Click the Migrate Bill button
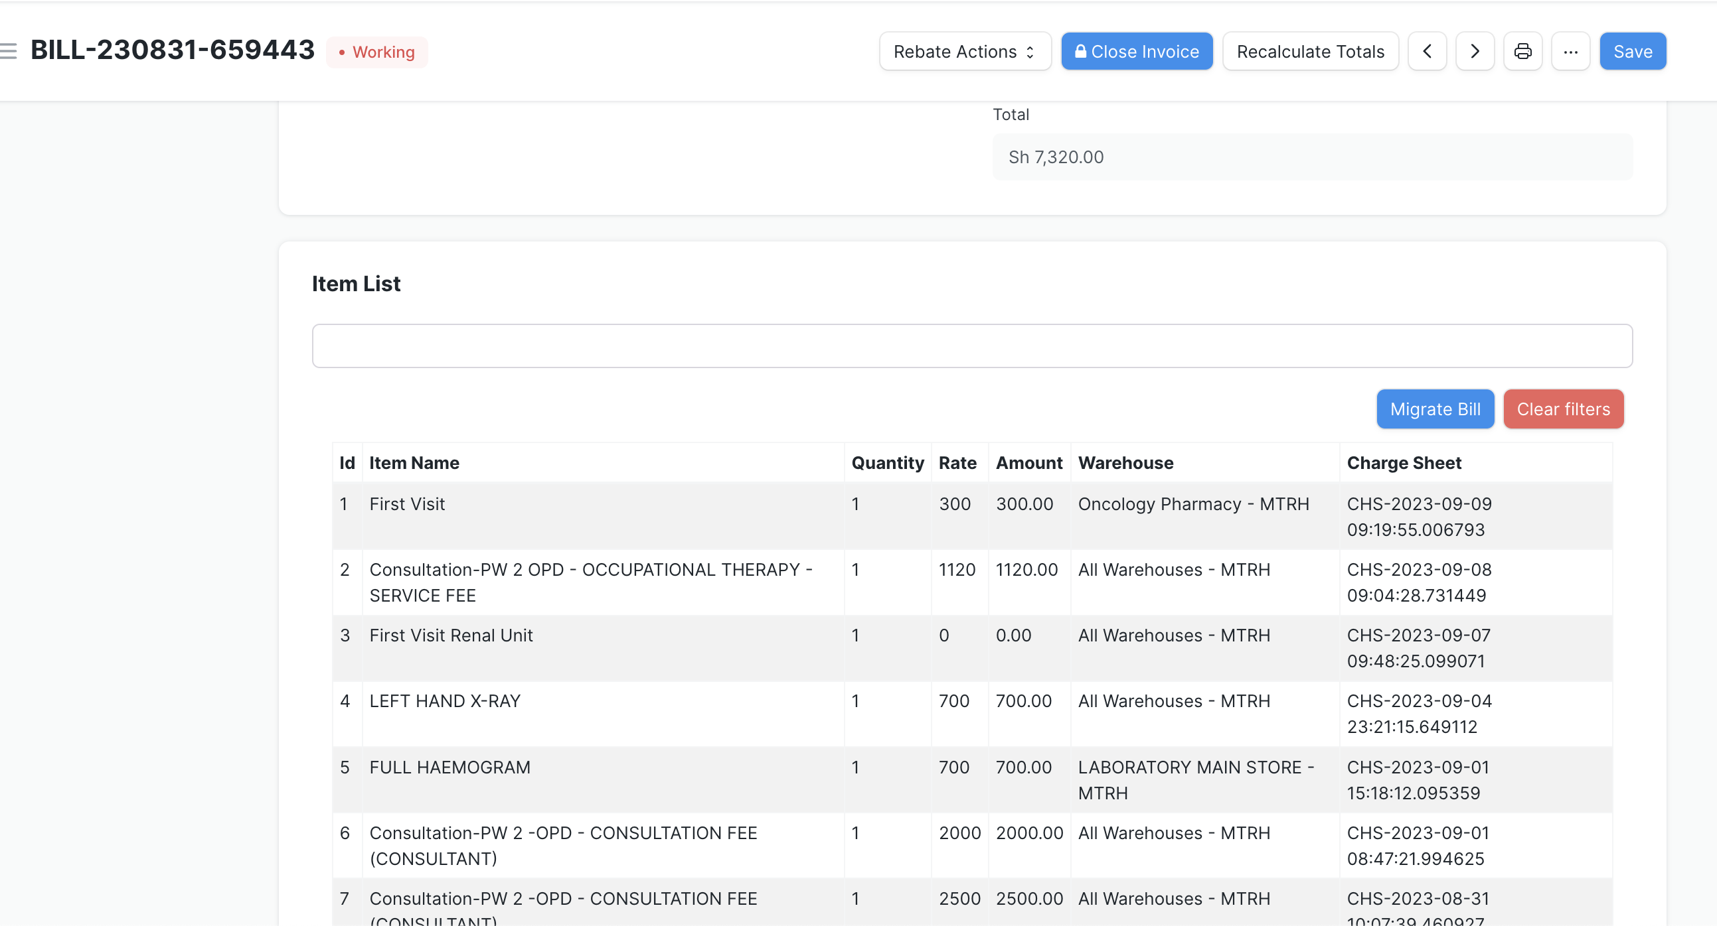Image resolution: width=1717 pixels, height=926 pixels. (x=1435, y=409)
